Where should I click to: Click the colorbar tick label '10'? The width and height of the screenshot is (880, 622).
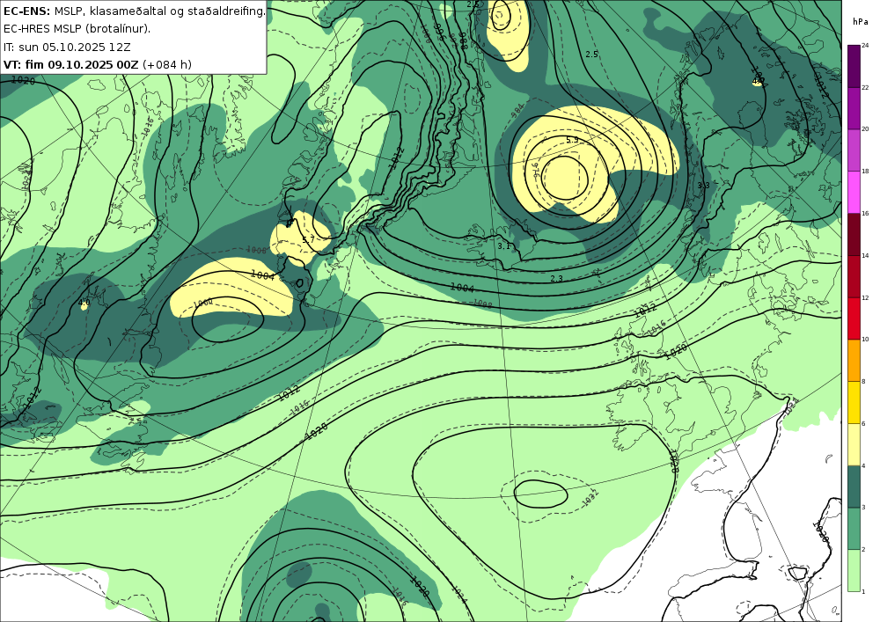click(x=865, y=340)
